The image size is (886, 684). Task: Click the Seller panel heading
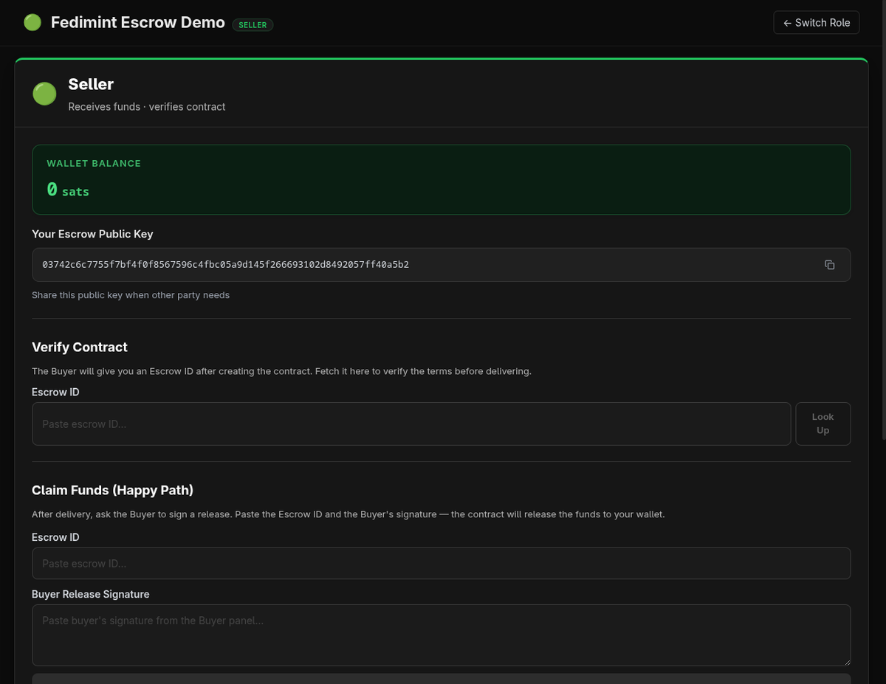(91, 84)
